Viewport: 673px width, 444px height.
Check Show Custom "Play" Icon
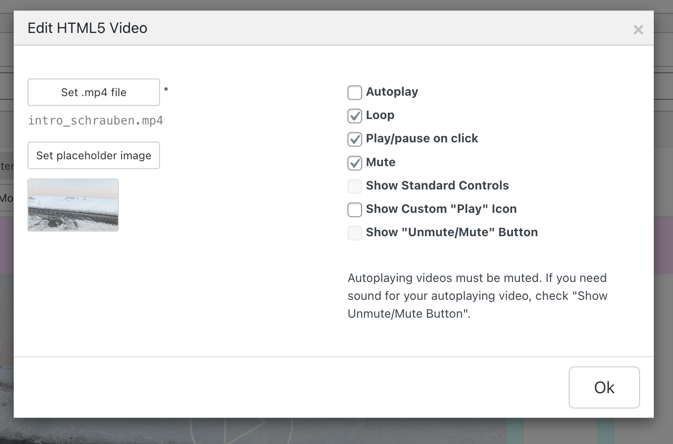tap(354, 210)
